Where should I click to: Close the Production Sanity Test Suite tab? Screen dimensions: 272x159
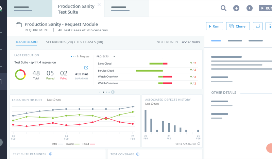(x=99, y=4)
